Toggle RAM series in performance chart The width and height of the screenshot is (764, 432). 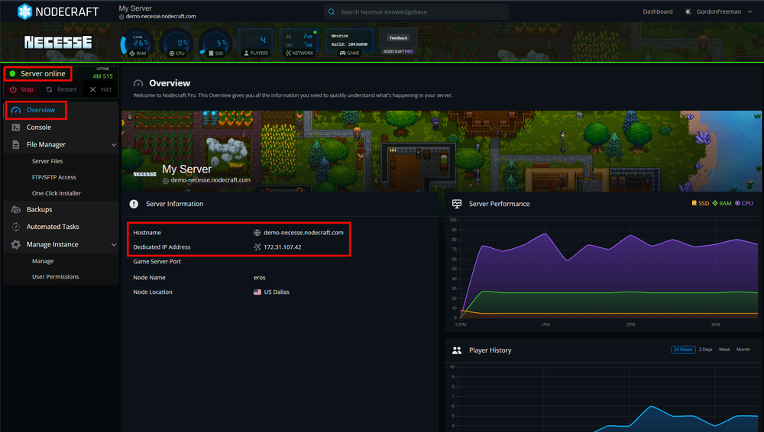coord(722,203)
